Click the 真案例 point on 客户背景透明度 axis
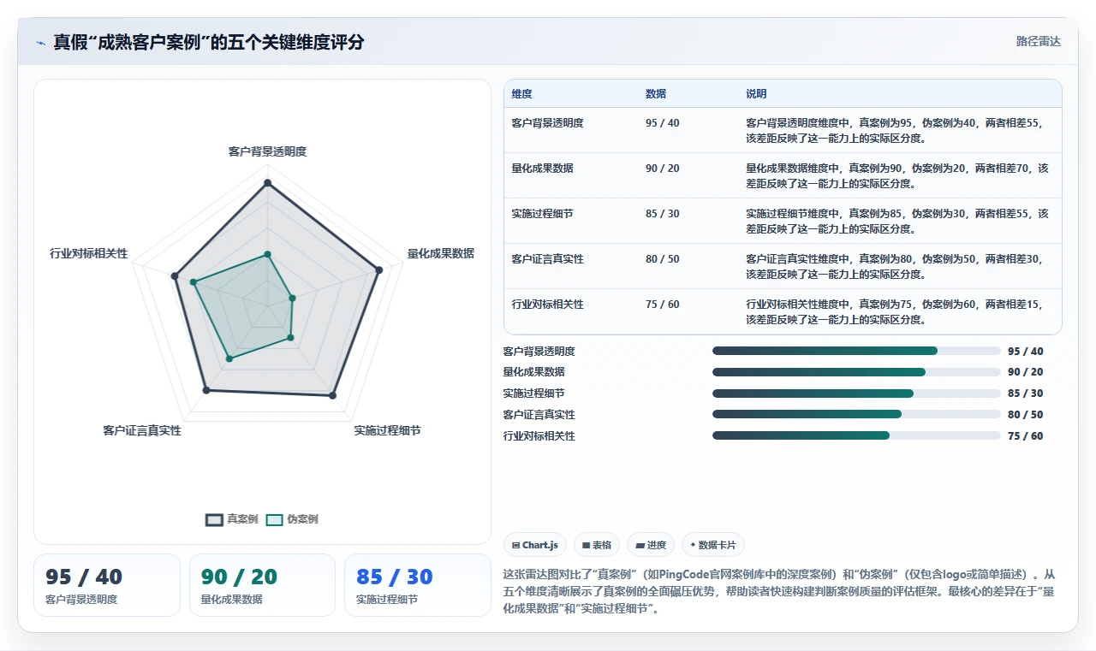 [x=267, y=183]
